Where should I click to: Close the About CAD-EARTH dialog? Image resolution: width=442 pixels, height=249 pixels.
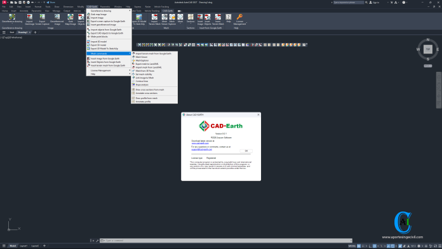click(258, 115)
